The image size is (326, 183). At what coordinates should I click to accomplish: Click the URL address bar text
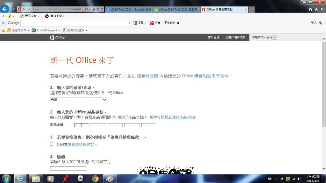click(53, 9)
